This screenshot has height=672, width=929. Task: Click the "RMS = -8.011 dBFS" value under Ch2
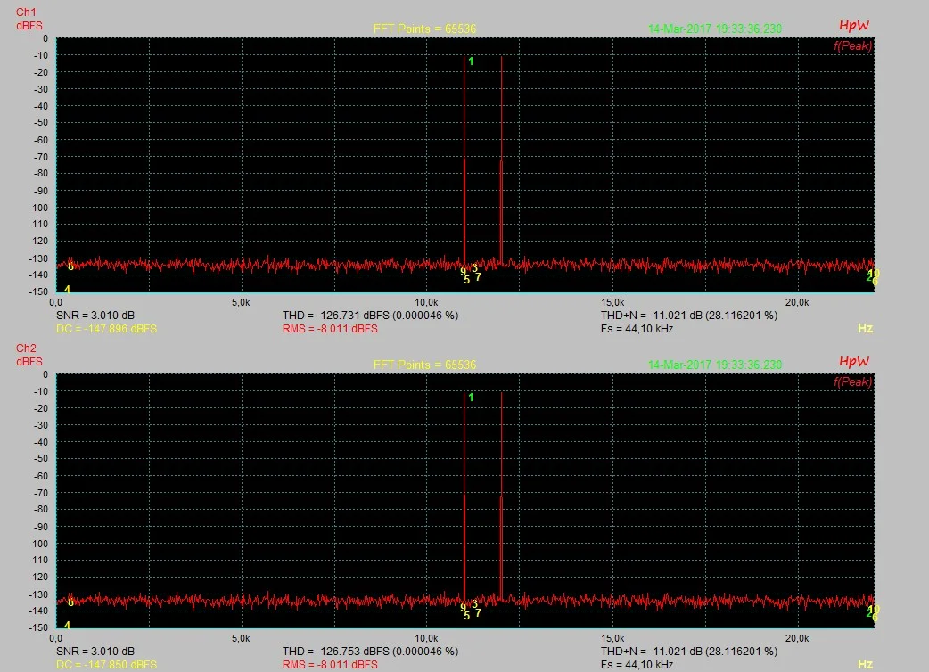tap(330, 665)
